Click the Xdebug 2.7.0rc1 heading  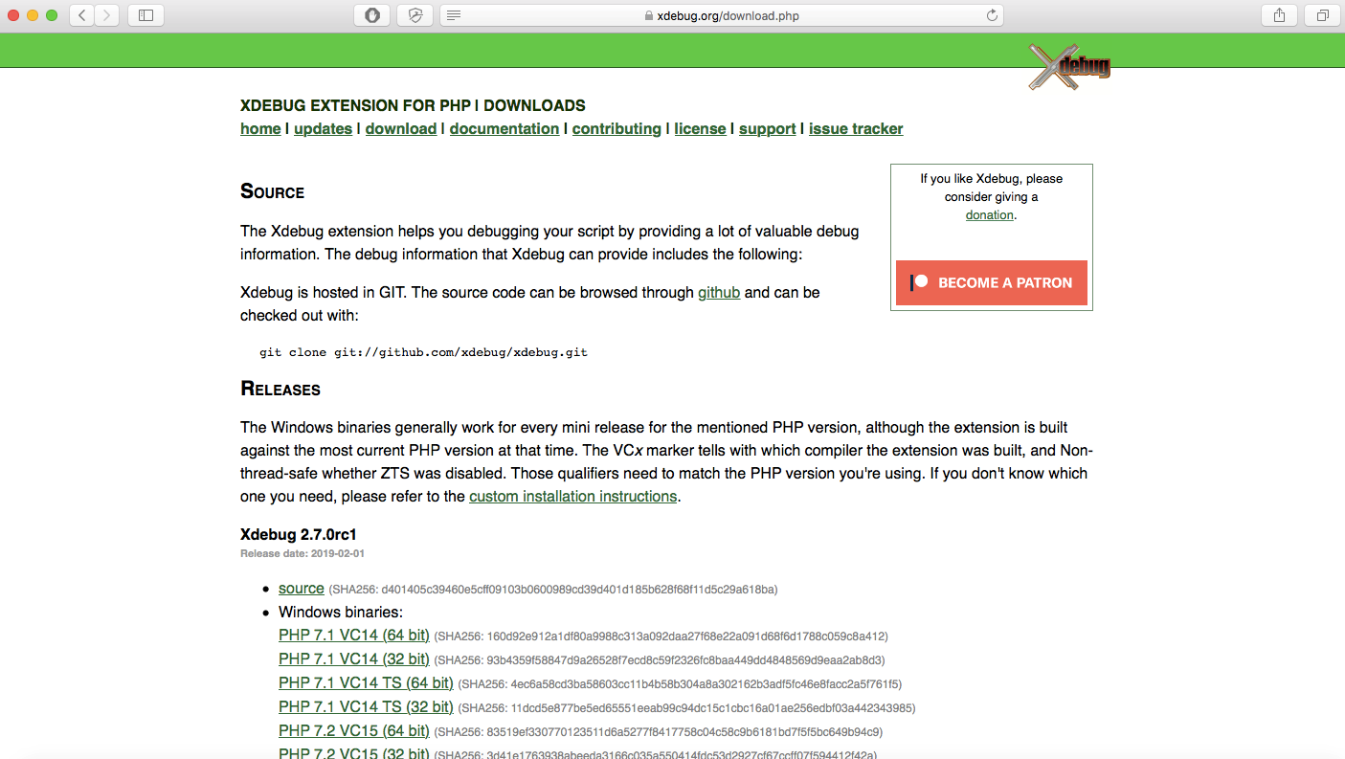point(299,534)
